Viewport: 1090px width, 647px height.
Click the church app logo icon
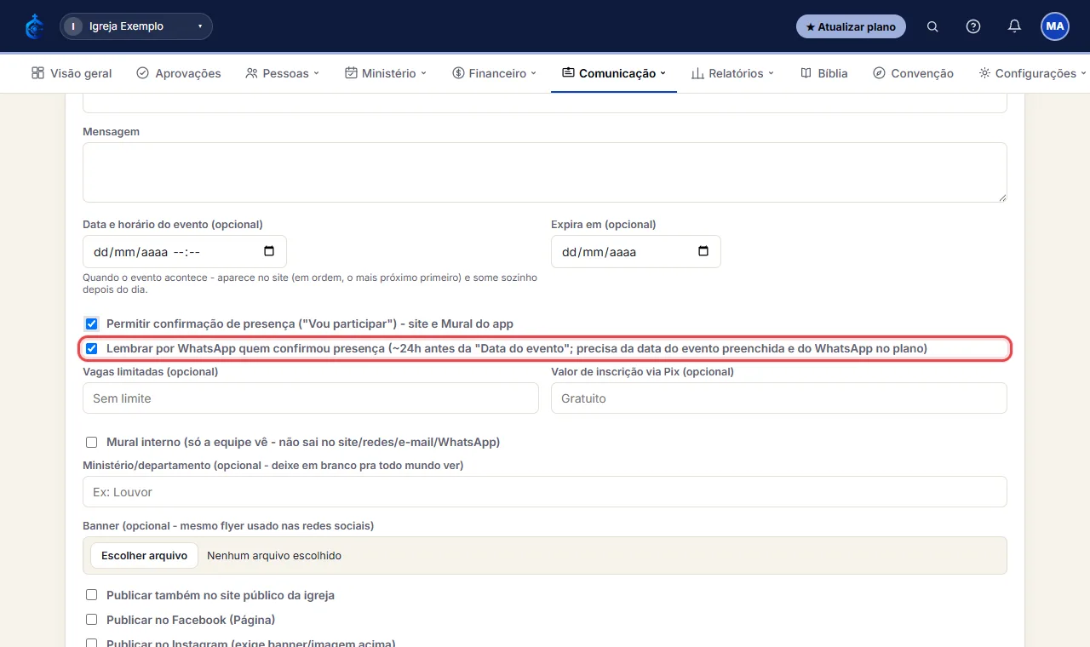(x=34, y=26)
